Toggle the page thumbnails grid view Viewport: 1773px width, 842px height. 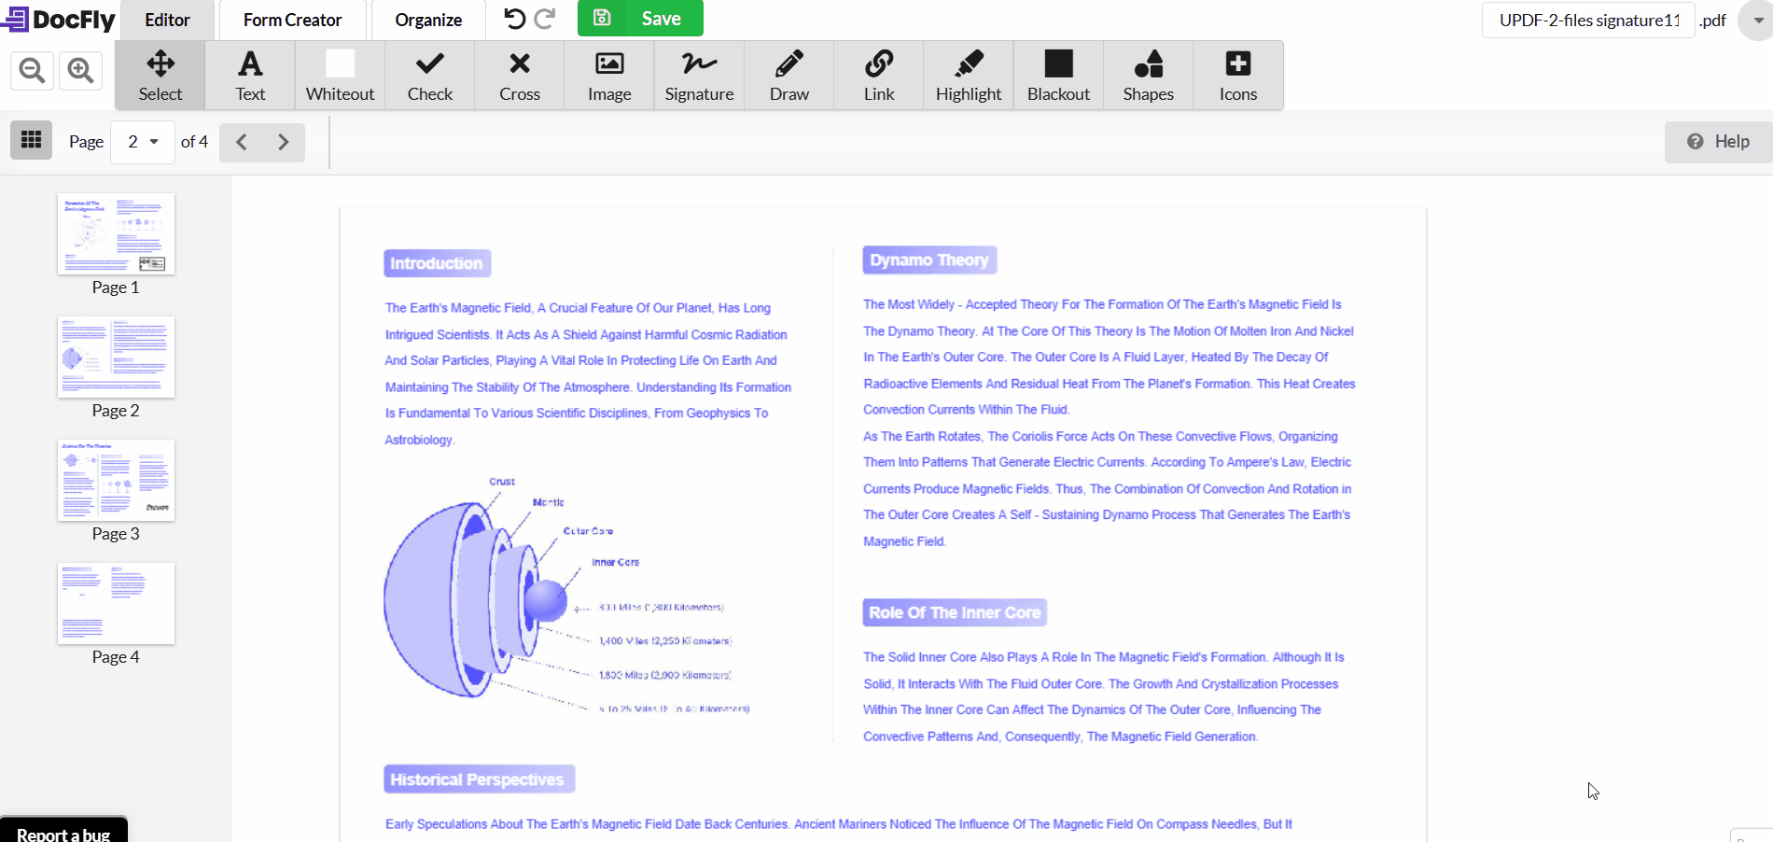pyautogui.click(x=31, y=141)
